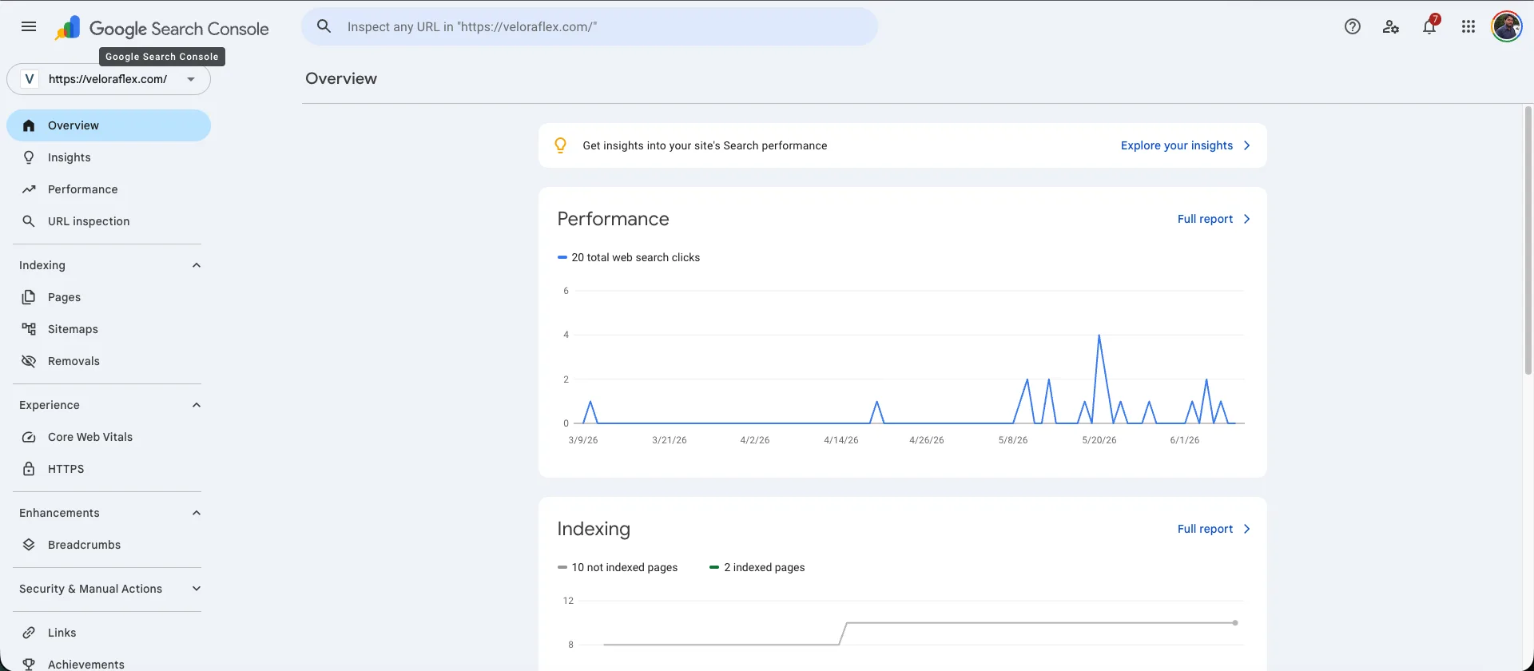Image resolution: width=1534 pixels, height=671 pixels.
Task: Click the Performance card heading
Action: click(613, 219)
